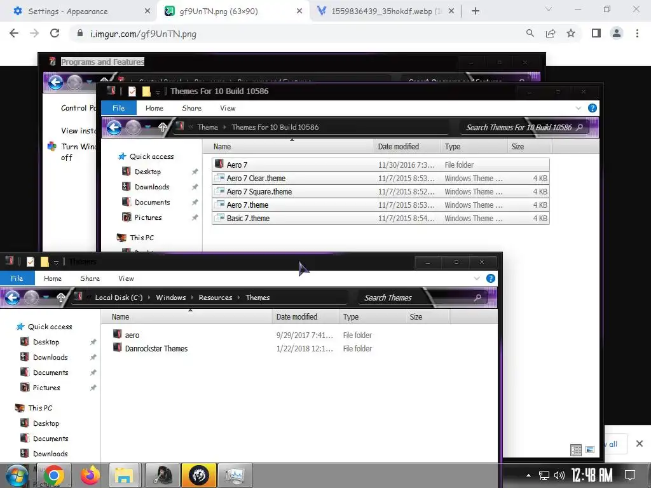Sort by Date modified in Themes For 10 window
651x488 pixels.
[x=407, y=147]
